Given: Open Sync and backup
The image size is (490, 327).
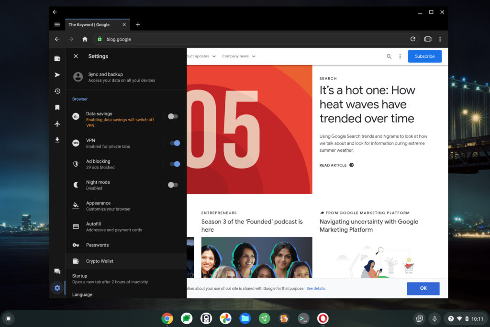Looking at the screenshot, I should click(x=126, y=77).
